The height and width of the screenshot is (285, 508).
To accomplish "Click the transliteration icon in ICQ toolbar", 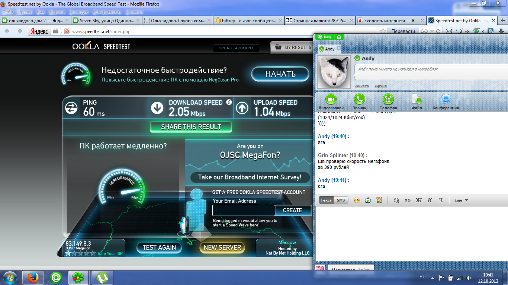I will (396, 200).
